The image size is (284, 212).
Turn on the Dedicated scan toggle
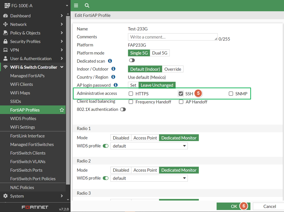coord(132,60)
